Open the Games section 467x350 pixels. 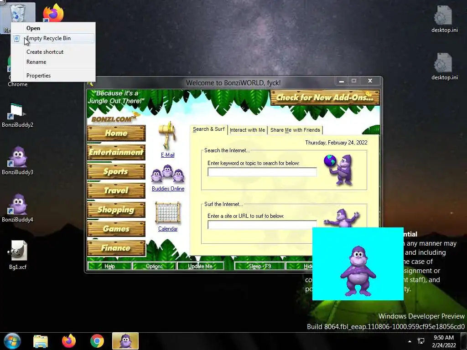point(116,229)
